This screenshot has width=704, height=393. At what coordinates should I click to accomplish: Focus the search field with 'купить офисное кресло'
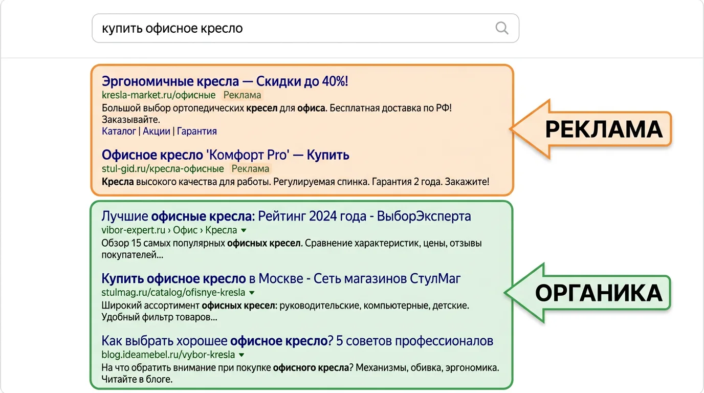[x=305, y=28]
